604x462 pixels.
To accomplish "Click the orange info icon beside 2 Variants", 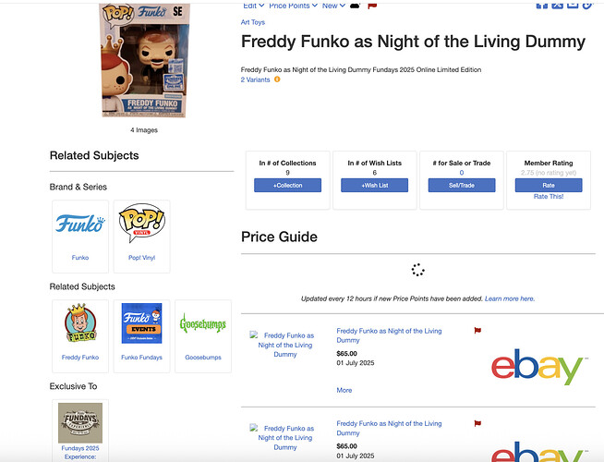I will click(277, 79).
